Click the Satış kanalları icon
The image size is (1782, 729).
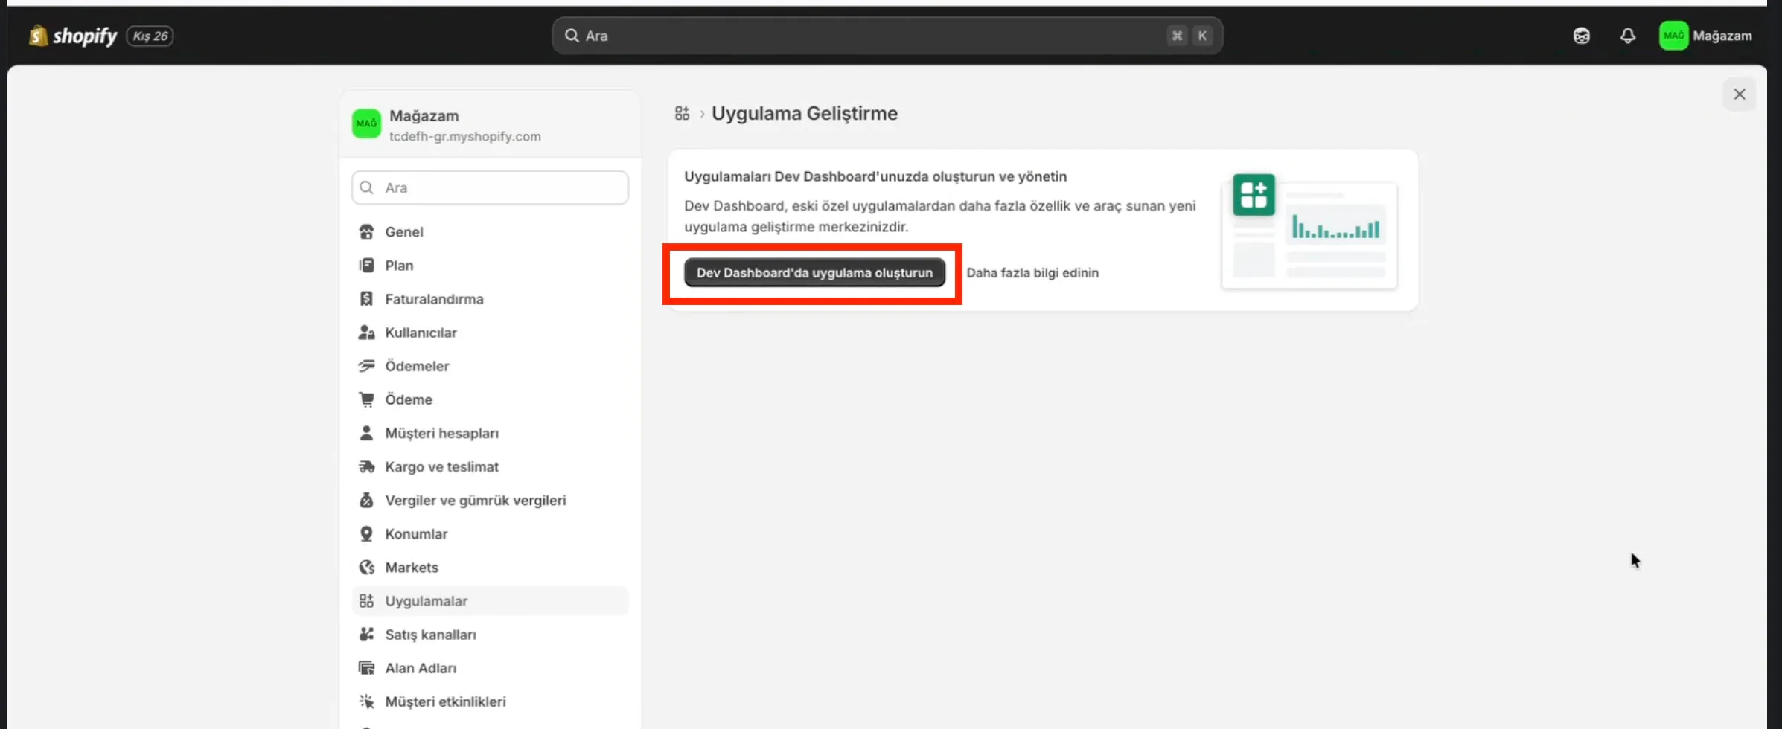click(366, 635)
